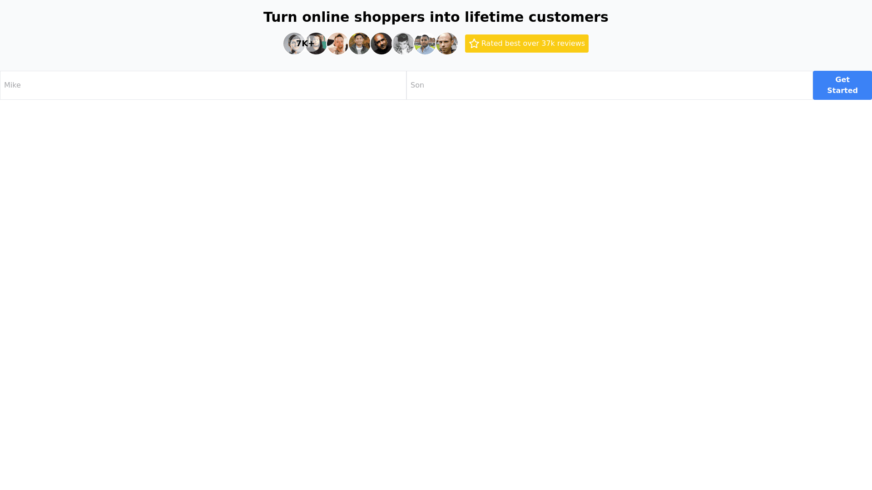872x490 pixels.
Task: Click the blue Get Started button
Action: [842, 85]
